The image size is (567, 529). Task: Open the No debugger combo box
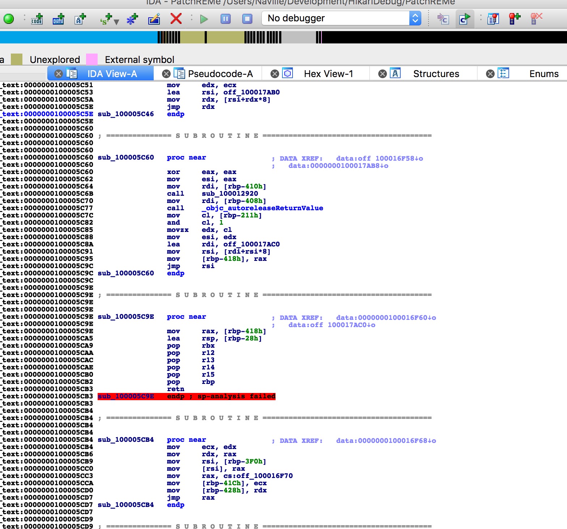tap(341, 18)
